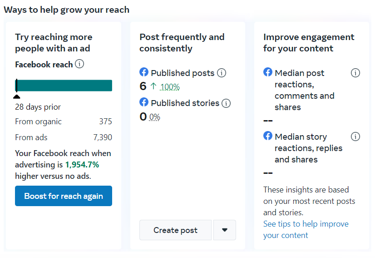This screenshot has height=258, width=375.
Task: Click info icon beside Published stories
Action: point(226,103)
